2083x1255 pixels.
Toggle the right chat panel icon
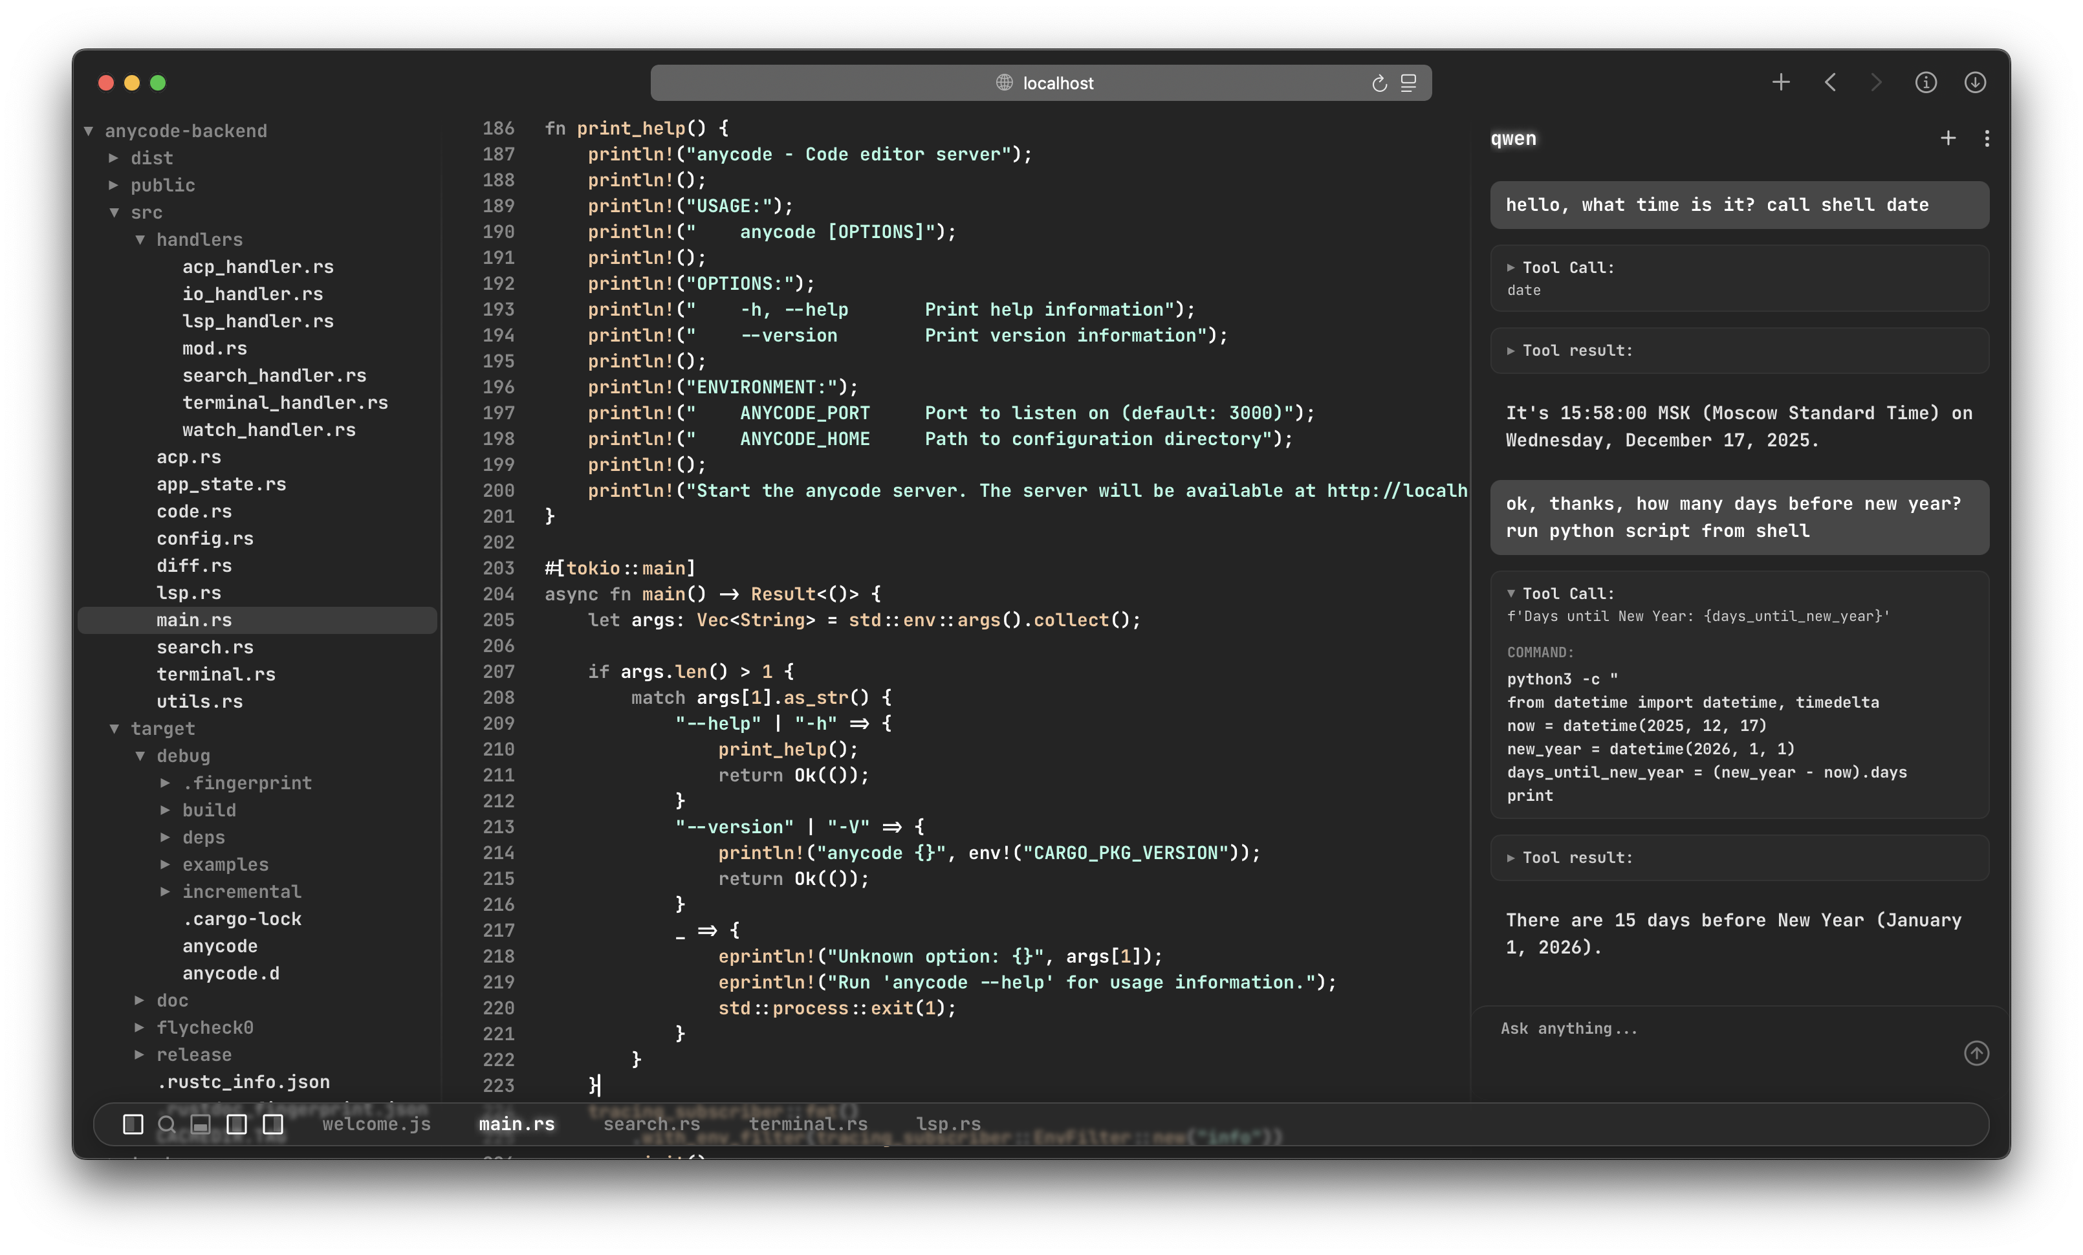tap(273, 1124)
